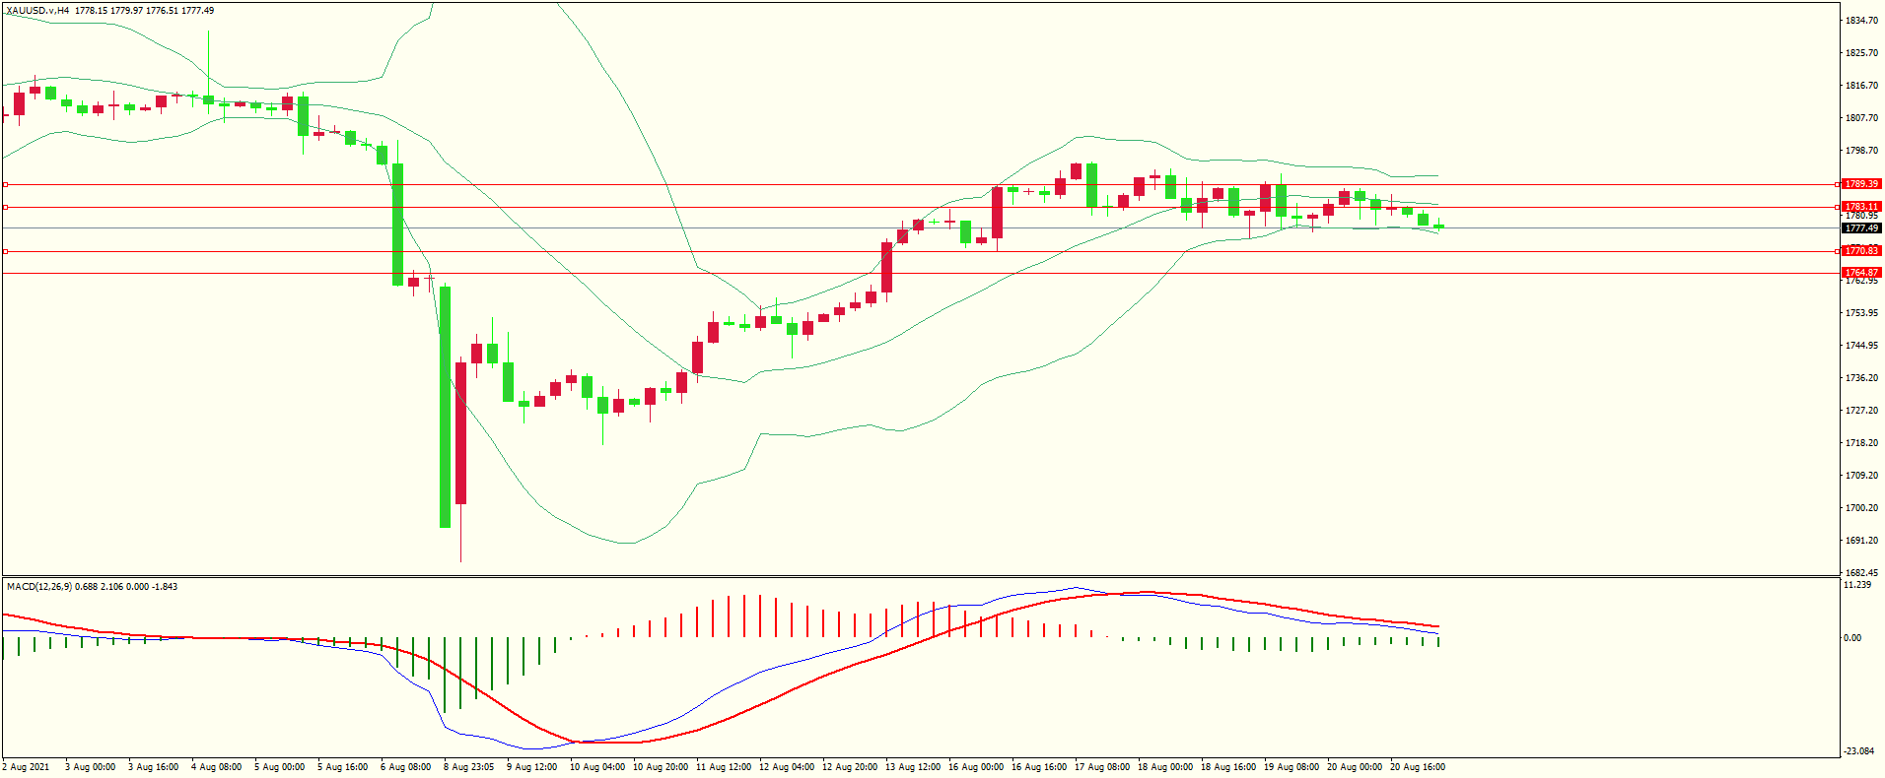Click the 18 Aug 00:00 time label
The width and height of the screenshot is (1885, 778).
1165,767
